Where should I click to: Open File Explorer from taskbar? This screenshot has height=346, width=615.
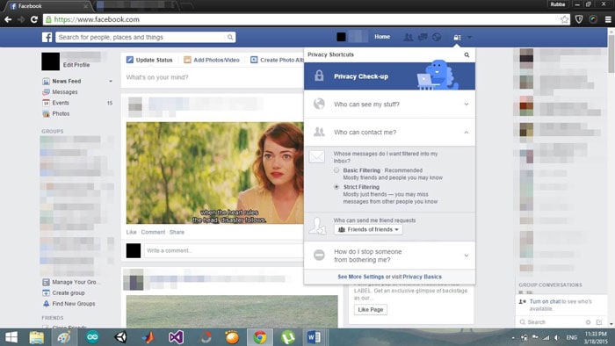point(37,337)
